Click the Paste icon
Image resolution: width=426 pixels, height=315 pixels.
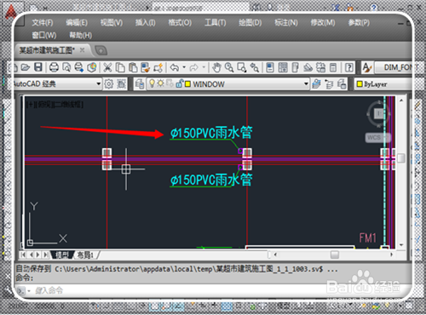[133, 67]
